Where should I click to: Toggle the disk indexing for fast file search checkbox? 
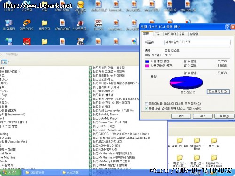pyautogui.click(x=146, y=108)
